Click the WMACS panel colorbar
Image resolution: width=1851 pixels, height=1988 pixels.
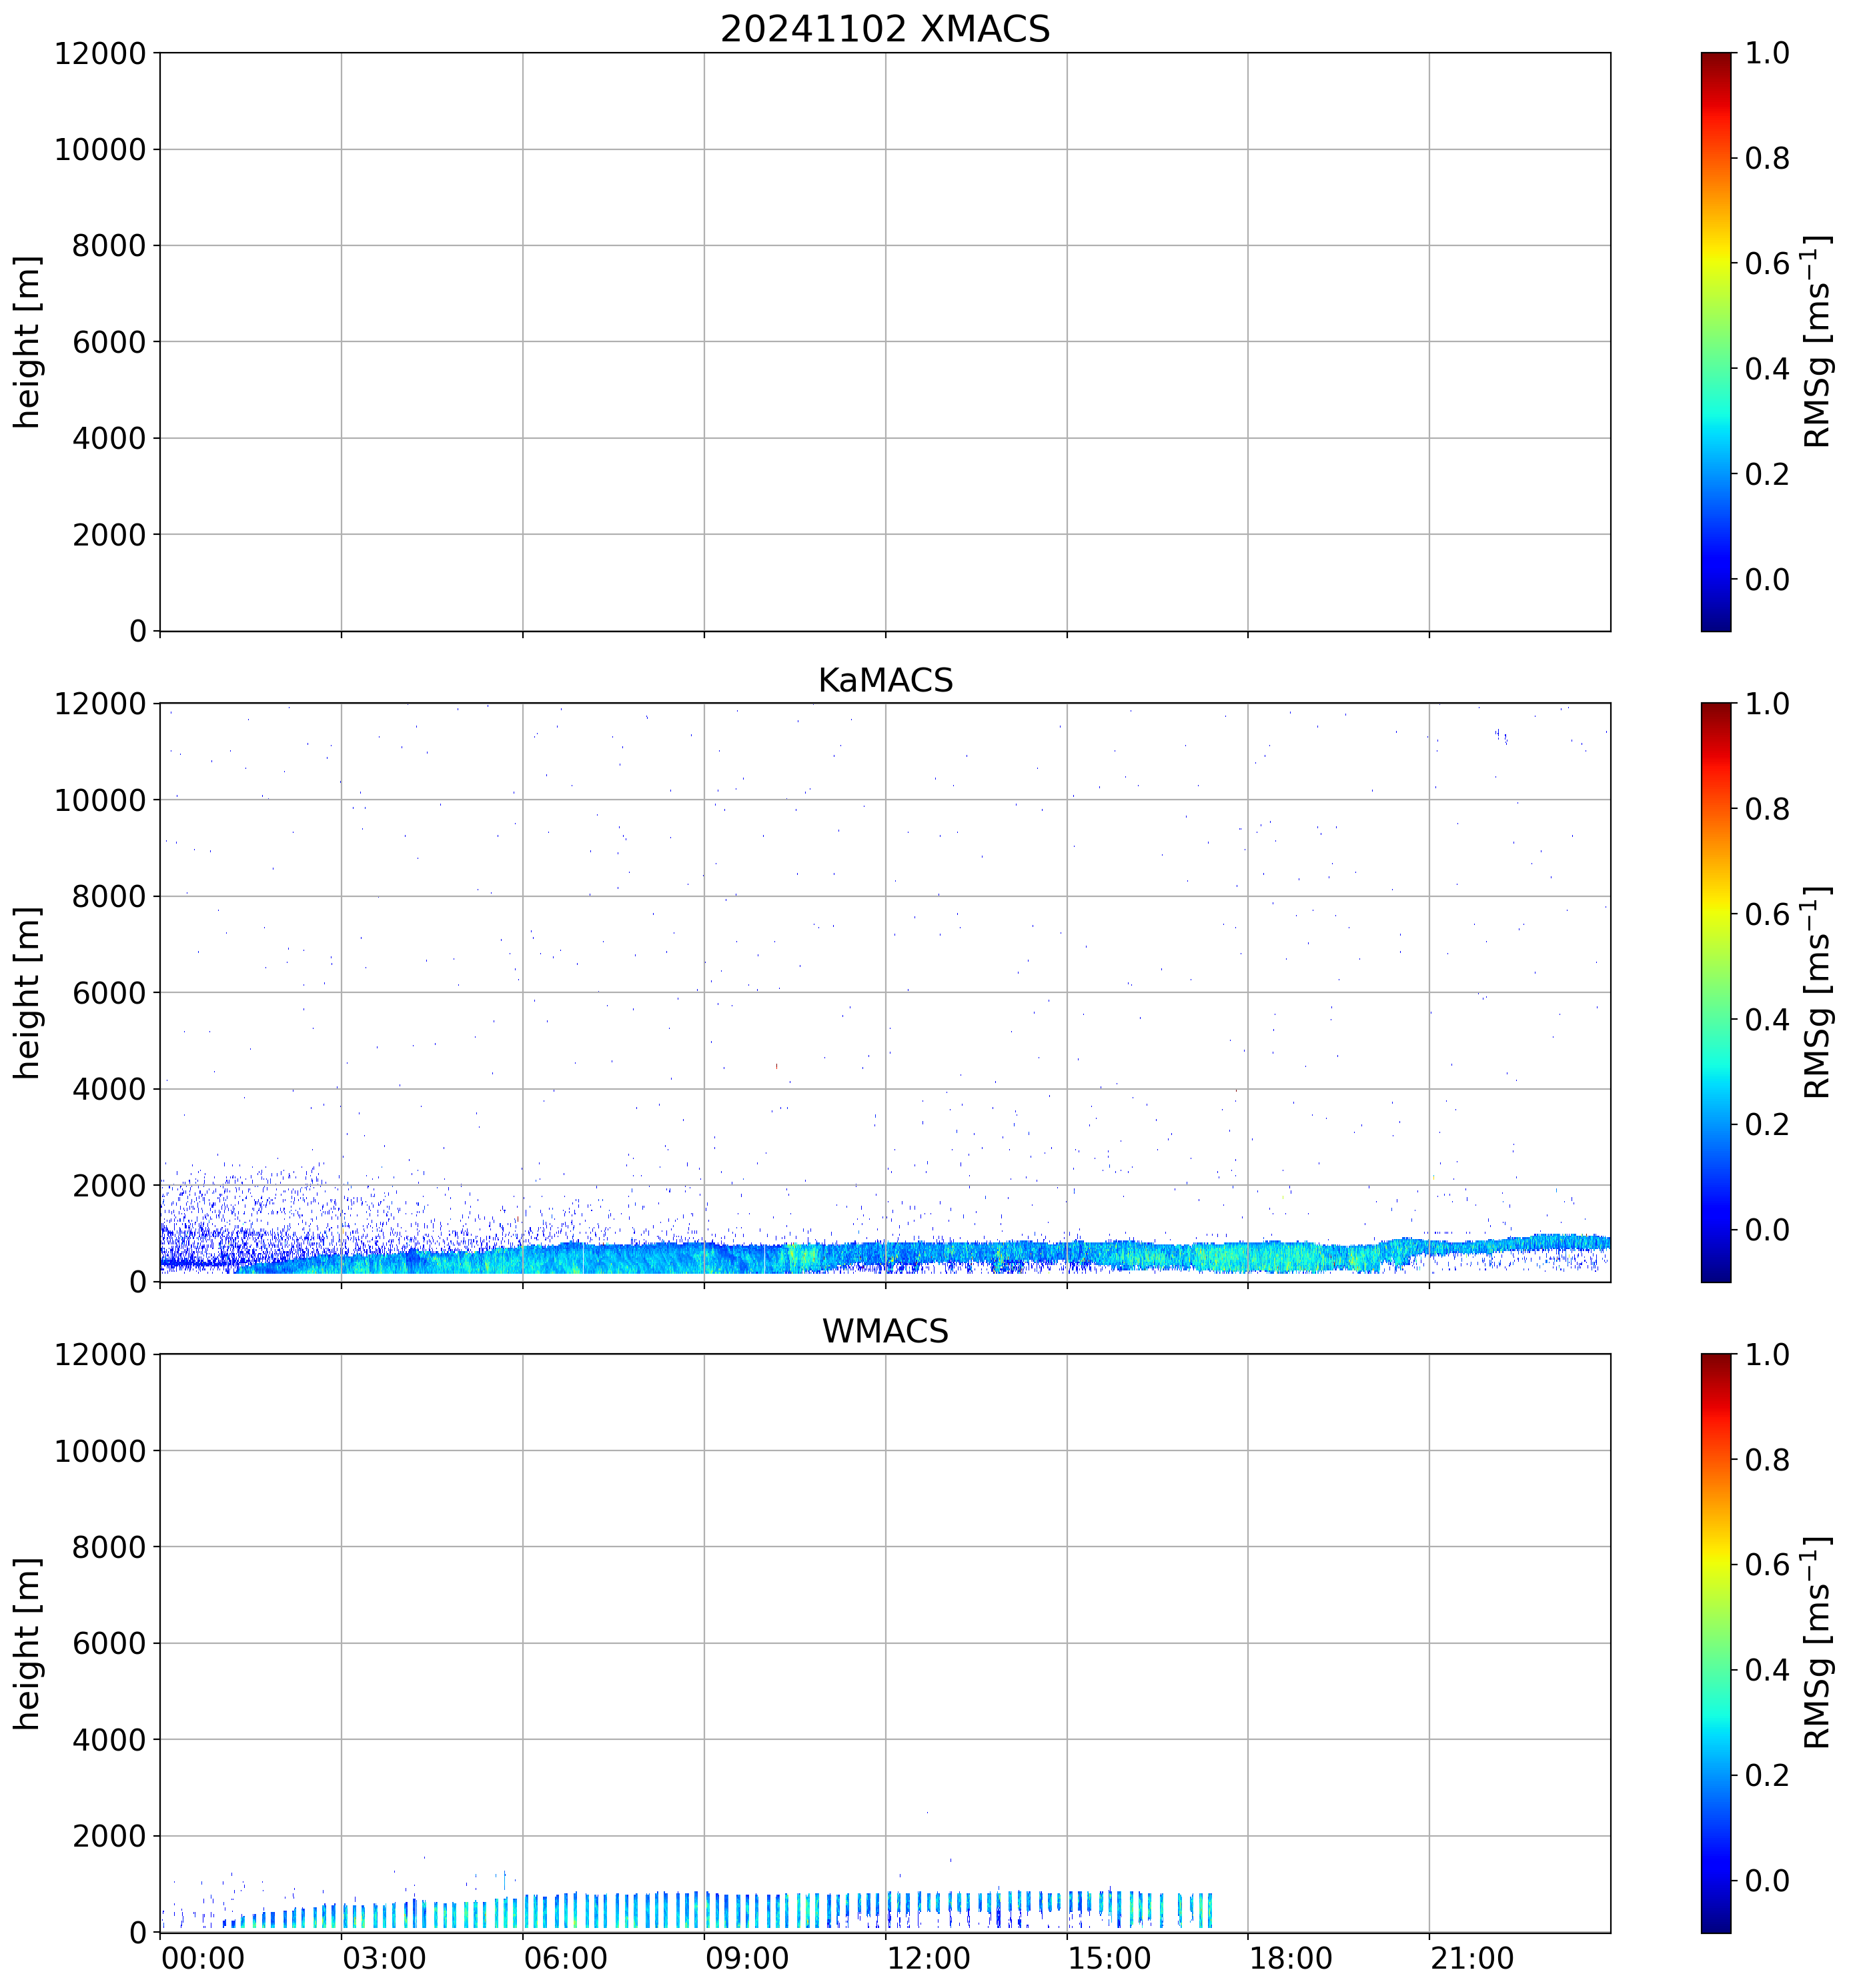(x=1715, y=1643)
